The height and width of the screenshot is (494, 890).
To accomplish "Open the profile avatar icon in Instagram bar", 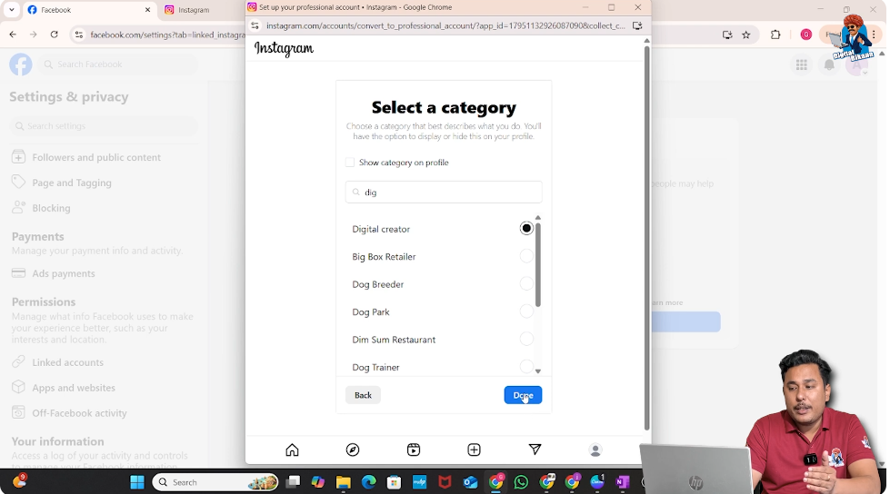I will pyautogui.click(x=595, y=450).
